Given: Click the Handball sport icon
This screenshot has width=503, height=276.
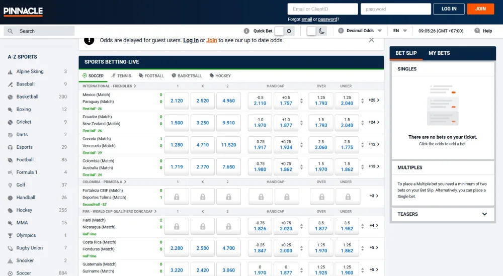Looking at the screenshot, I should click(x=10, y=198).
